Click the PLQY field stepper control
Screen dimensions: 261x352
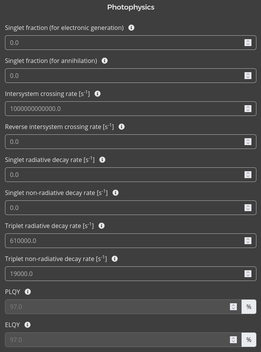pyautogui.click(x=233, y=307)
